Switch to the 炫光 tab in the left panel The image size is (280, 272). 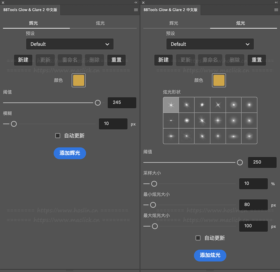coord(101,23)
